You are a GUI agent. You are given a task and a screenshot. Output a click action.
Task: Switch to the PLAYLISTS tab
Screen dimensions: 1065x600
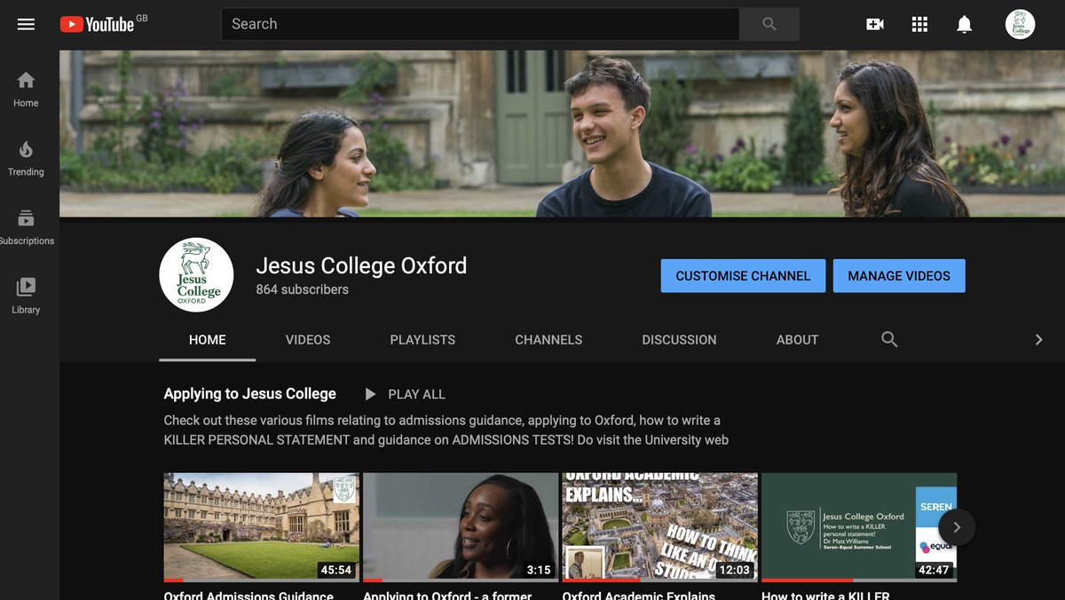point(422,340)
